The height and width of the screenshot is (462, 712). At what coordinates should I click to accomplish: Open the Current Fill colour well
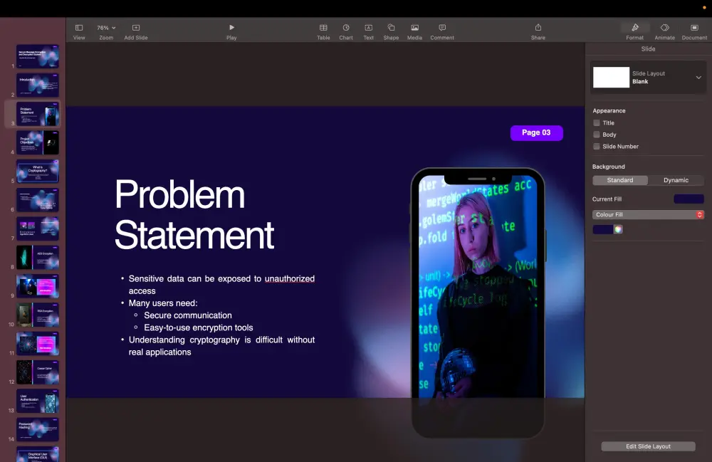pos(689,199)
